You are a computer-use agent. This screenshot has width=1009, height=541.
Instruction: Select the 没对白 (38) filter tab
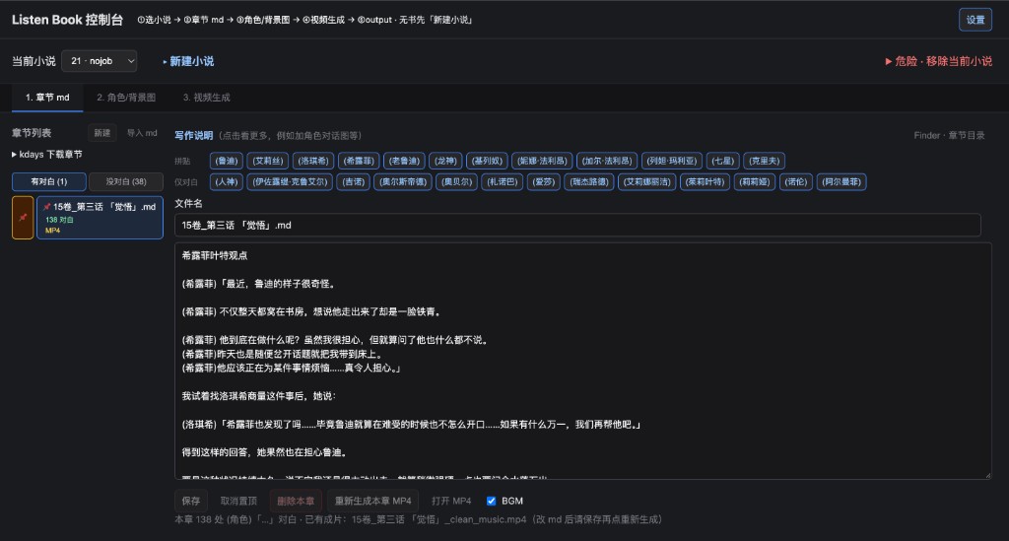coord(126,181)
